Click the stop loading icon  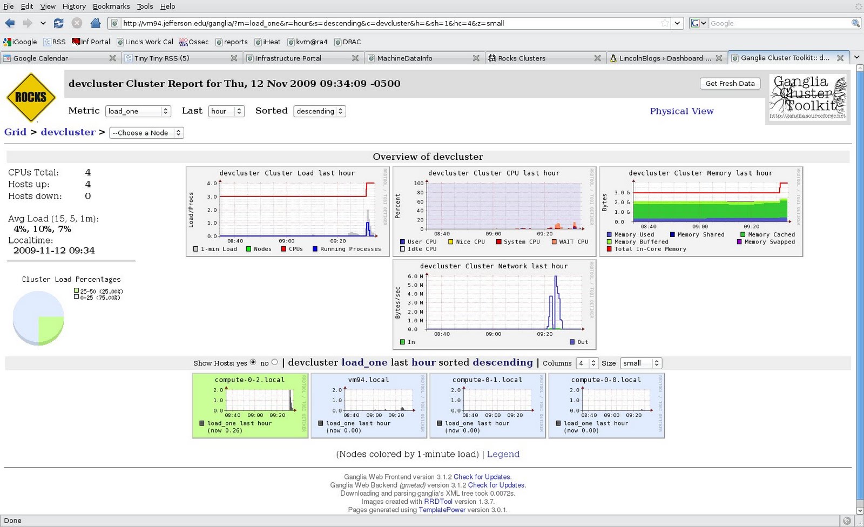77,23
